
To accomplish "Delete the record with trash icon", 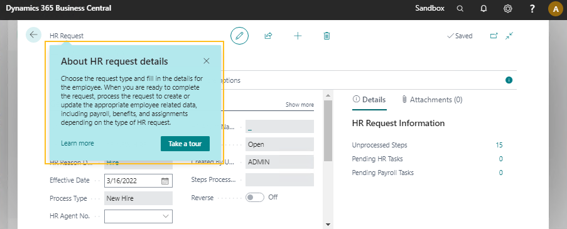I will click(327, 36).
